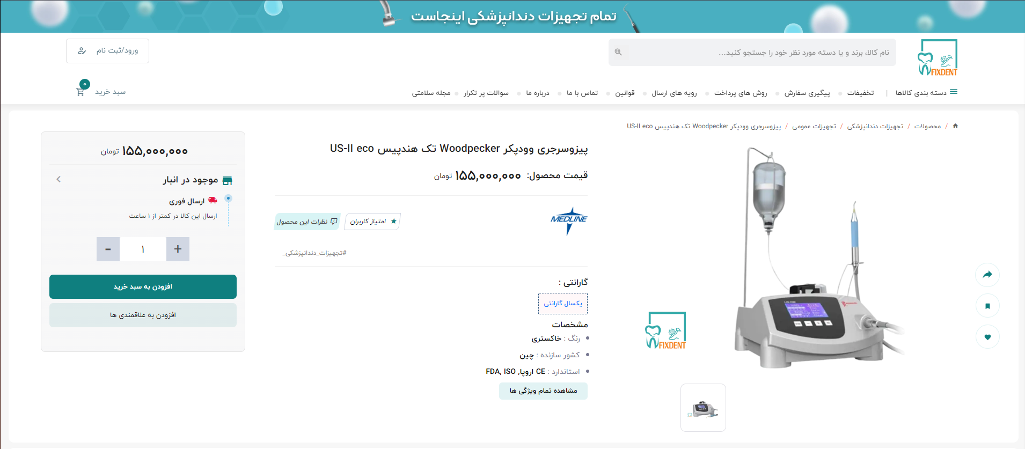Expand the موجود در انبار chevron
Viewport: 1025px width, 449px height.
pyautogui.click(x=58, y=179)
